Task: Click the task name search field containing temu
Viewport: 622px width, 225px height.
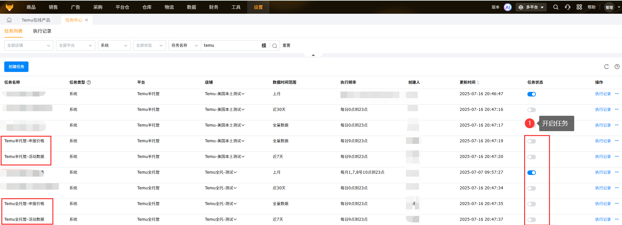Action: (x=231, y=45)
